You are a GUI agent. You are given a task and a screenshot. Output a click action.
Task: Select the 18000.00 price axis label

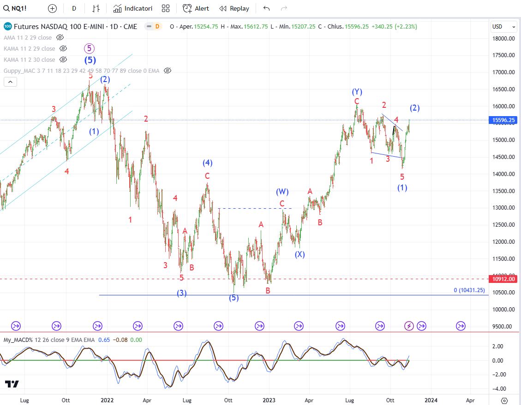[x=503, y=39]
